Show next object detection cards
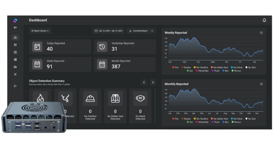The image size is (274, 154). coord(153,82)
